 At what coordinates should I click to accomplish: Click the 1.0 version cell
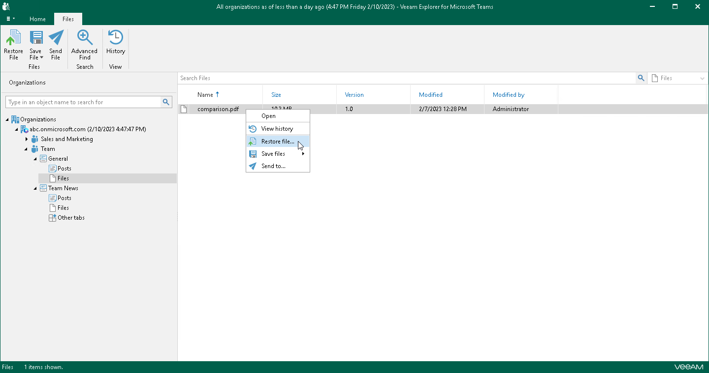[x=349, y=109]
